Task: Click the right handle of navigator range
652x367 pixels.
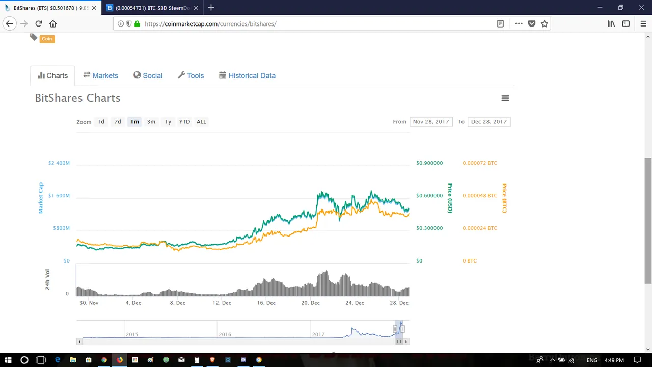Action: coord(402,329)
